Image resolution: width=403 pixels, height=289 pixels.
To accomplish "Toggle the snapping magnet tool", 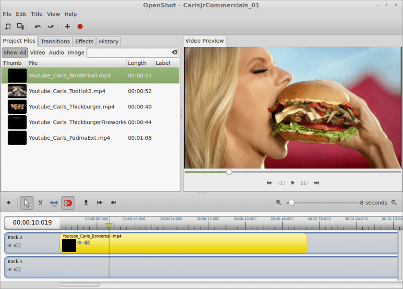I will pyautogui.click(x=68, y=203).
